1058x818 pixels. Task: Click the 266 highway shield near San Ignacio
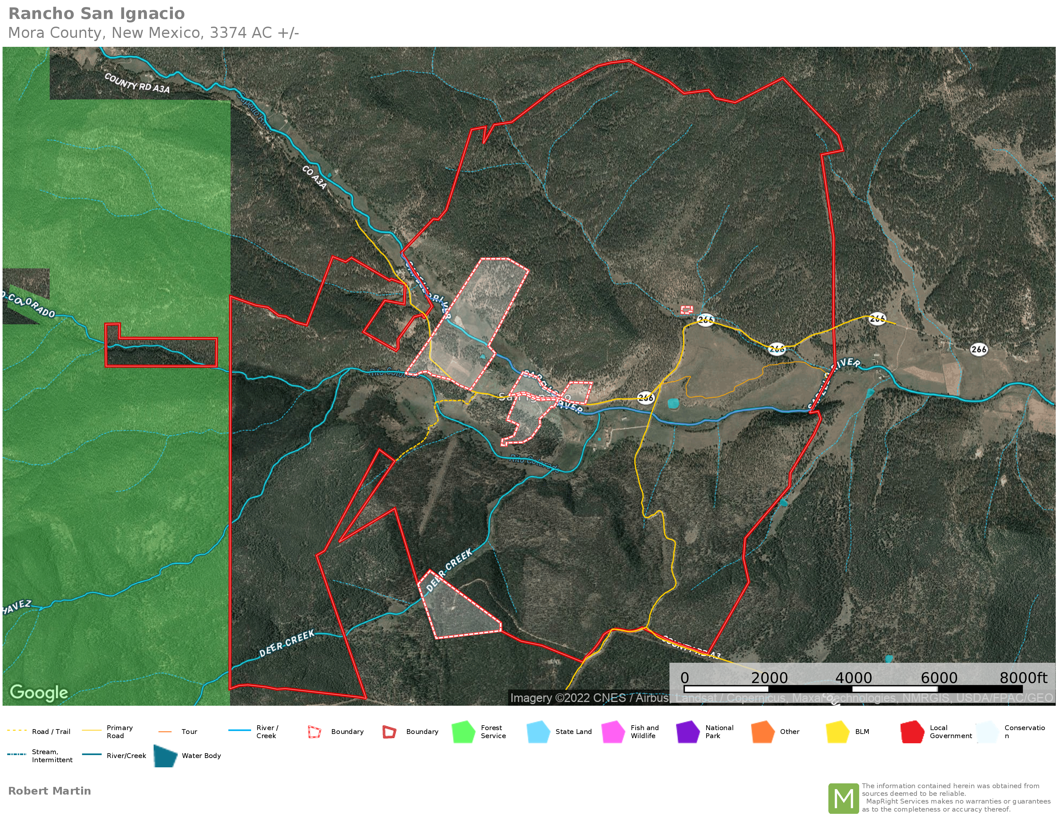click(645, 398)
